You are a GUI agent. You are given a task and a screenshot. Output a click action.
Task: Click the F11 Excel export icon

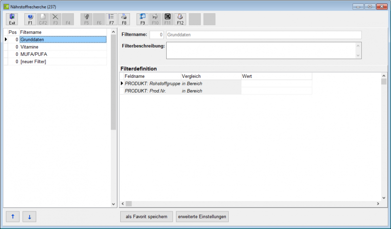[x=168, y=19]
